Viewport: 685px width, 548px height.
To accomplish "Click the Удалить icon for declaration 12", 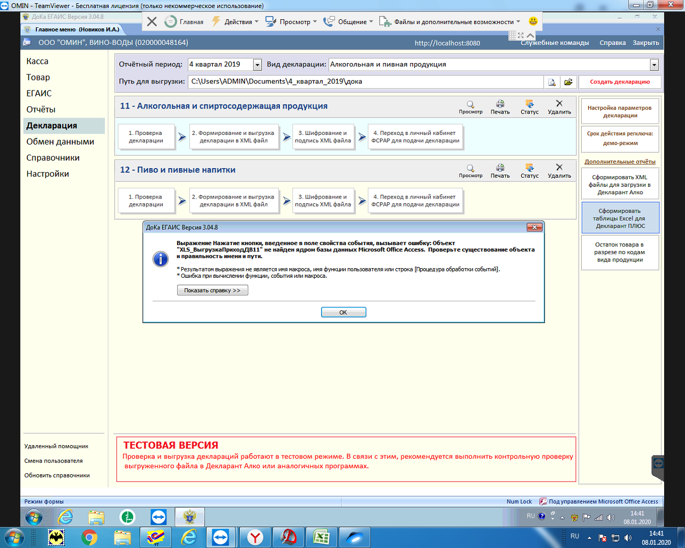I will point(559,169).
